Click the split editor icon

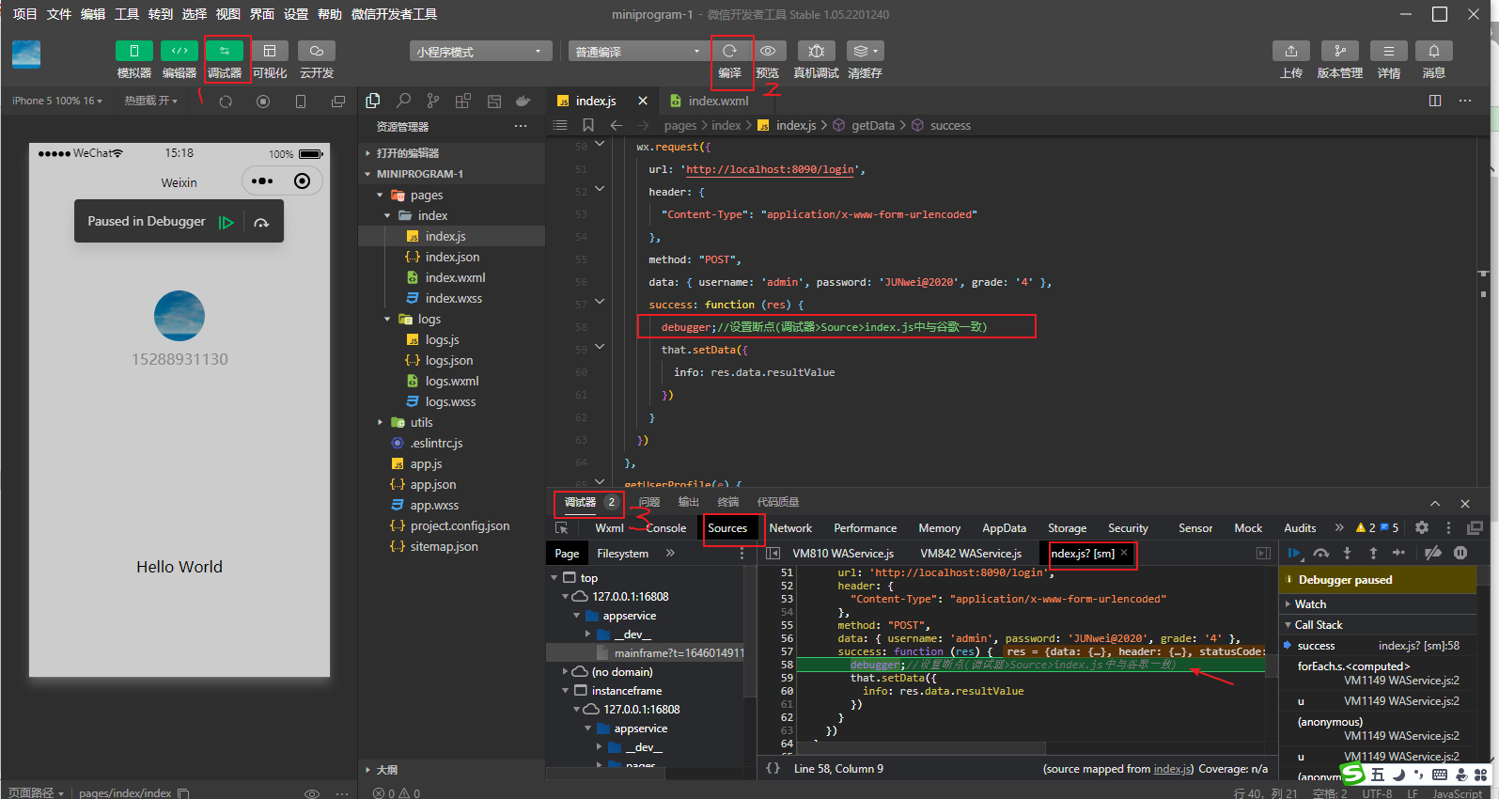1435,101
